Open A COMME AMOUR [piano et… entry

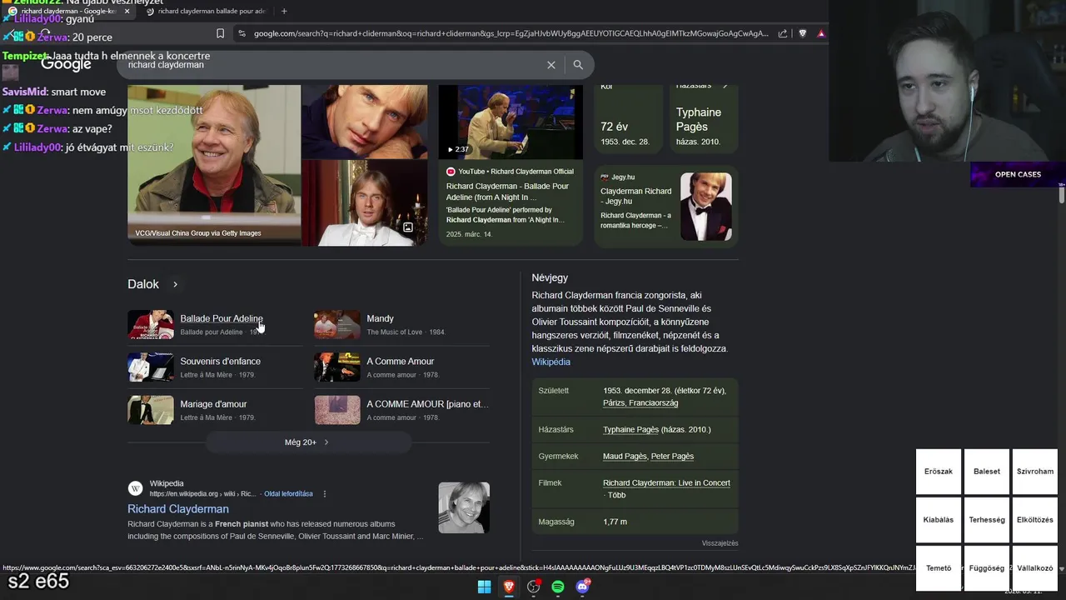pos(427,404)
